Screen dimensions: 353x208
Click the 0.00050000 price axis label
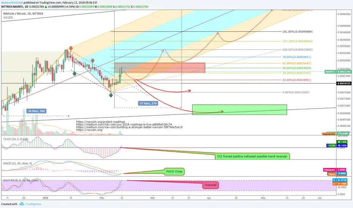click(344, 26)
